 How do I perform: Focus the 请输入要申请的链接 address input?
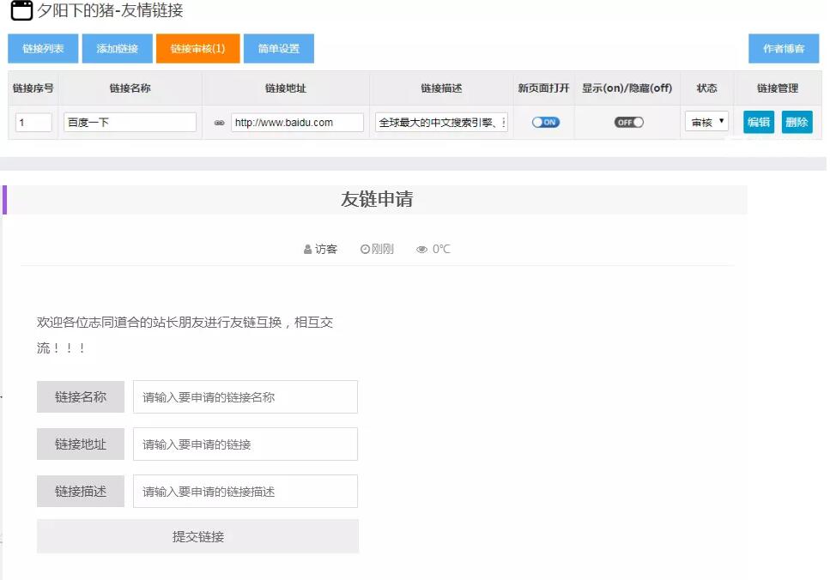click(x=245, y=444)
